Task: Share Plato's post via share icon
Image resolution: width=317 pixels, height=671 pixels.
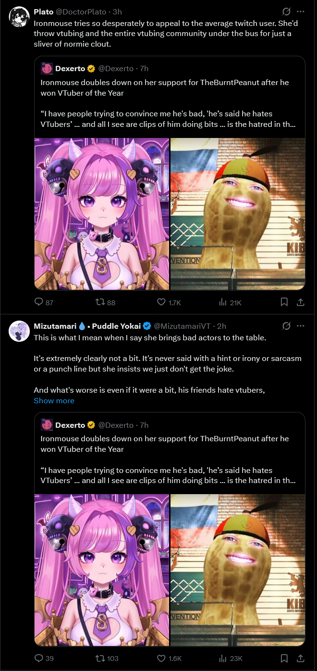Action: pyautogui.click(x=300, y=302)
